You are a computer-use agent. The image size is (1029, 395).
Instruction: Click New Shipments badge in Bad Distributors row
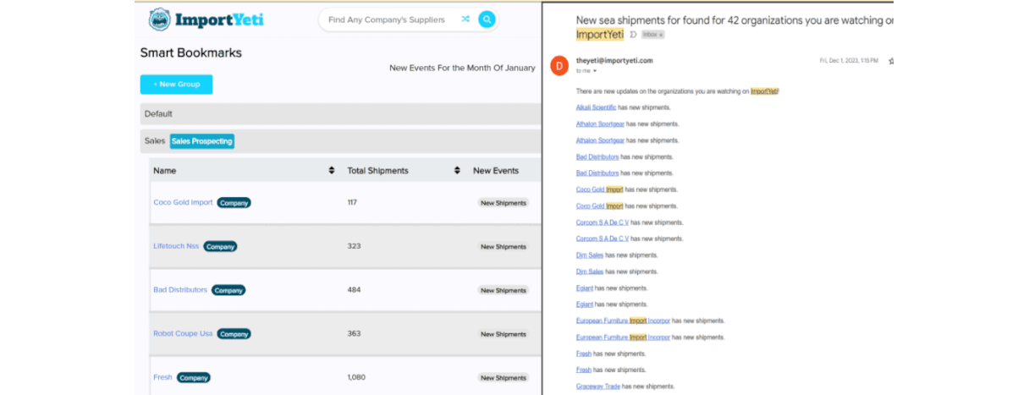tap(503, 290)
